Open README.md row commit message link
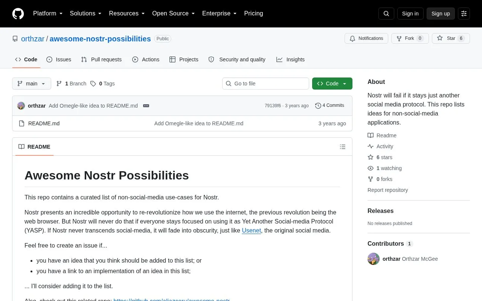This screenshot has width=482, height=301. tap(199, 123)
